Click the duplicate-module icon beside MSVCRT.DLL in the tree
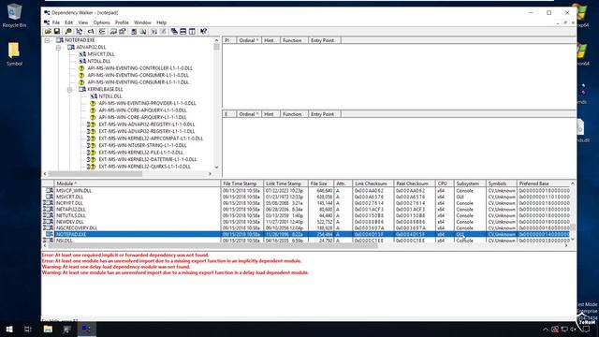The height and width of the screenshot is (337, 599). pos(82,54)
